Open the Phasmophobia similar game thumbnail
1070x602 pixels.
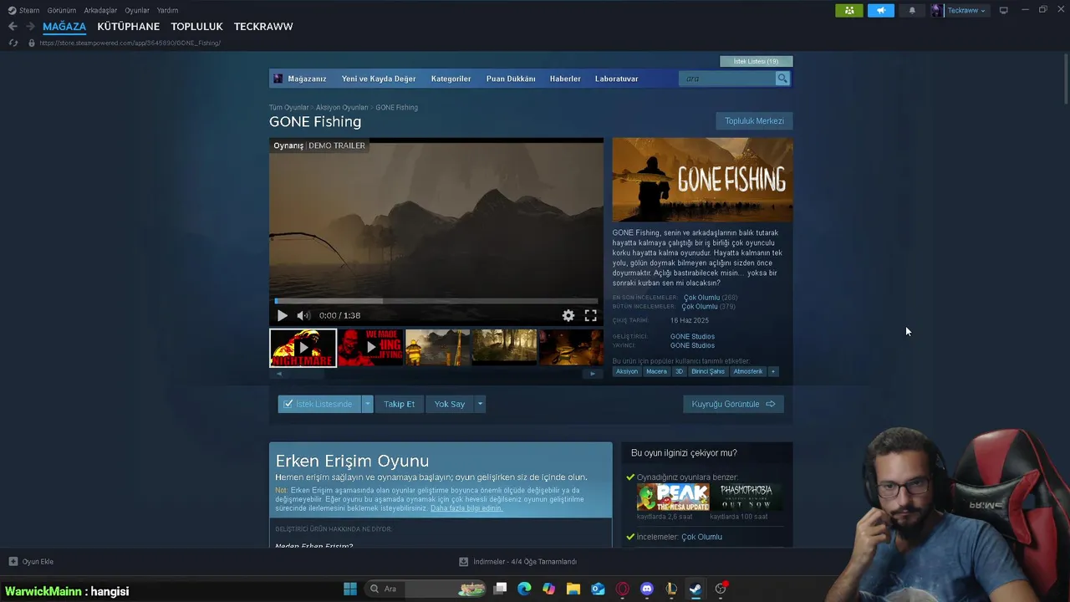pos(746,497)
